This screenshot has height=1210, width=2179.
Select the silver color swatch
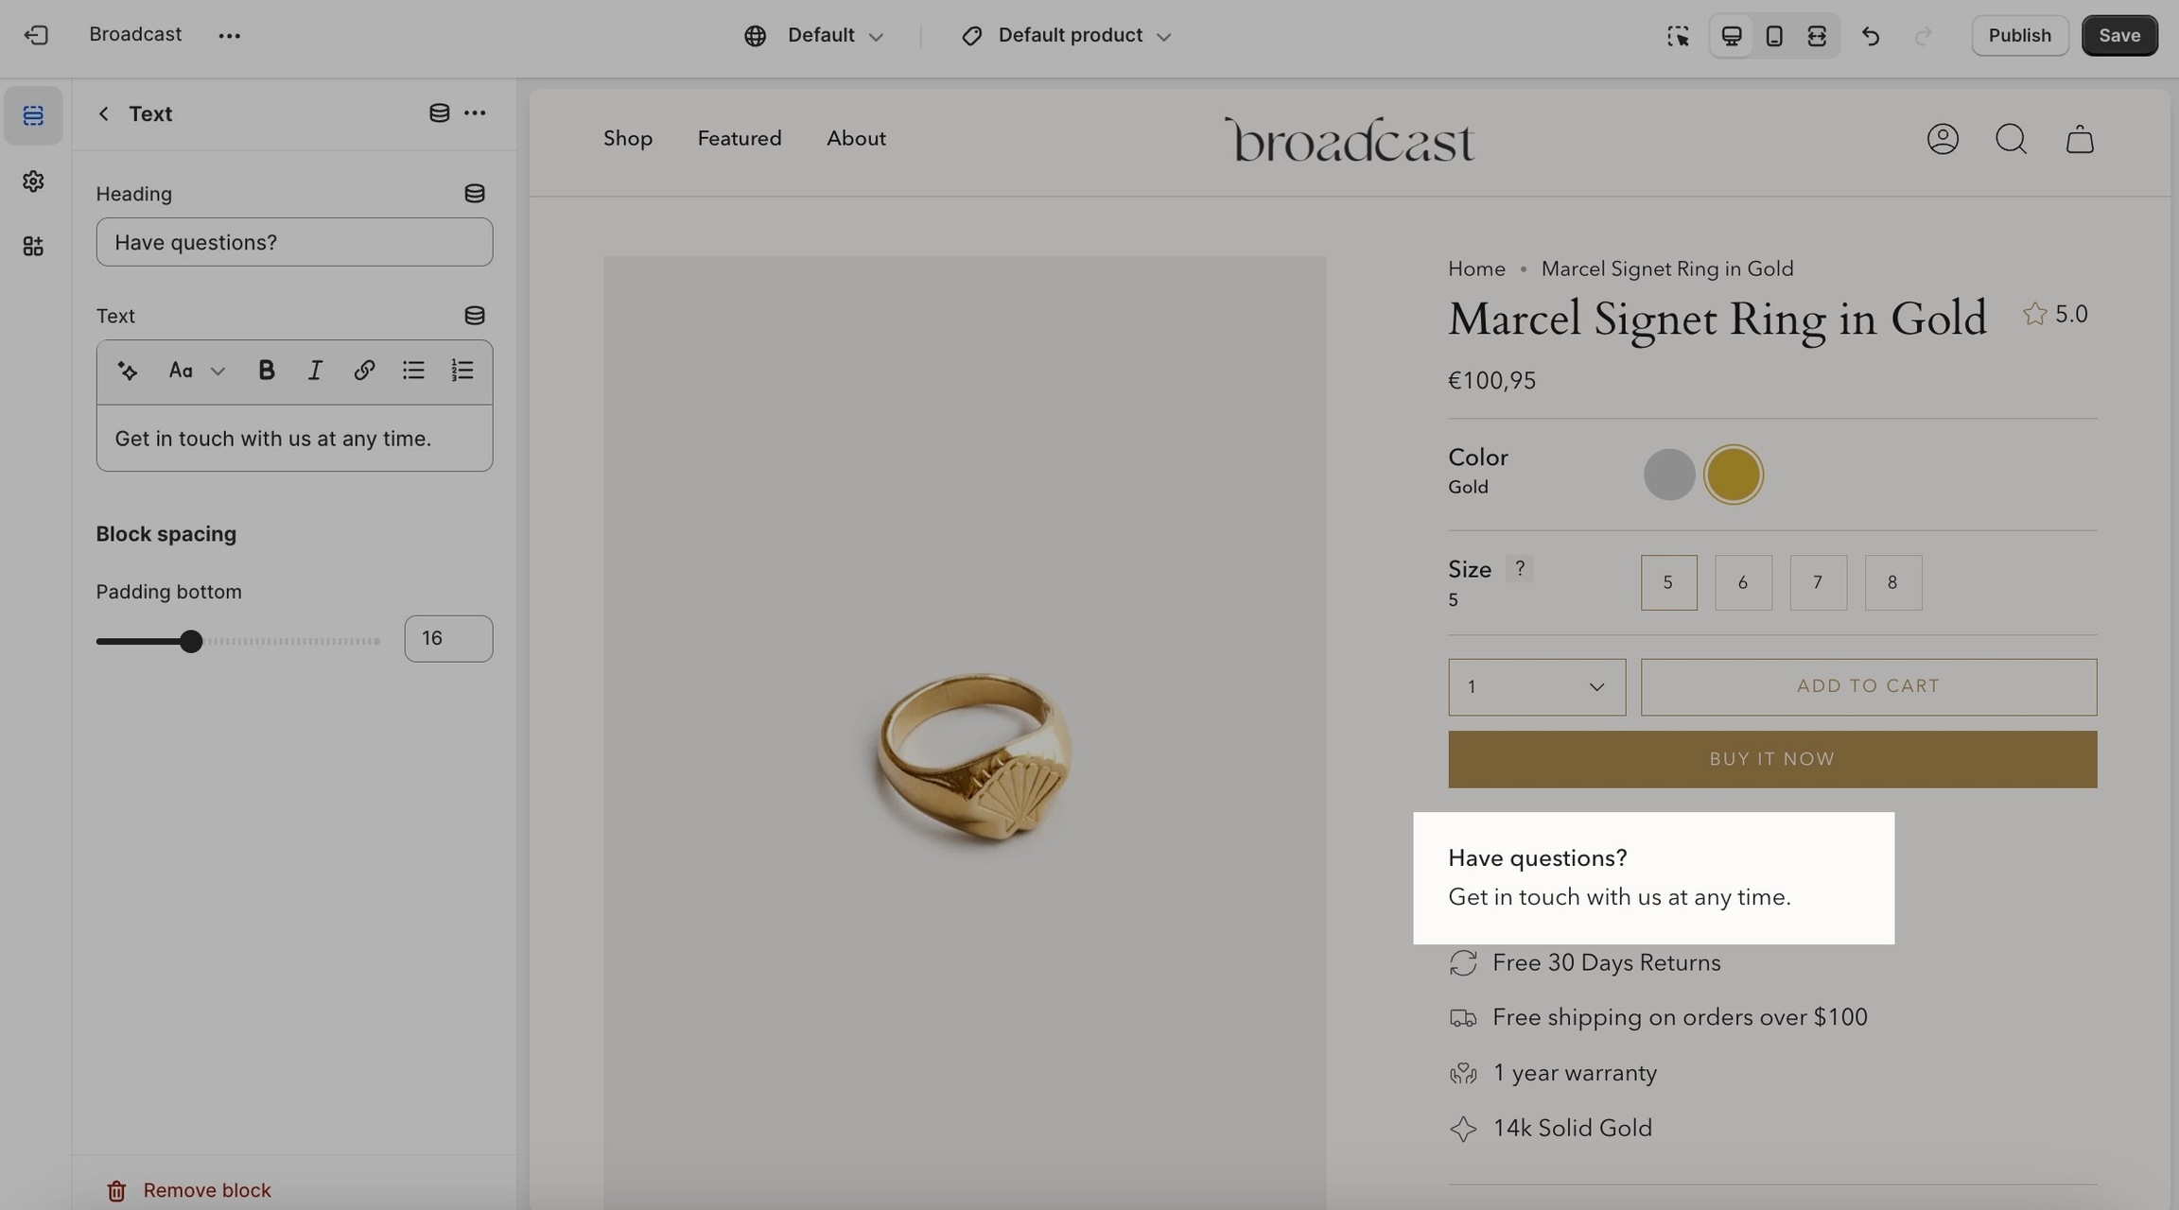click(x=1668, y=475)
